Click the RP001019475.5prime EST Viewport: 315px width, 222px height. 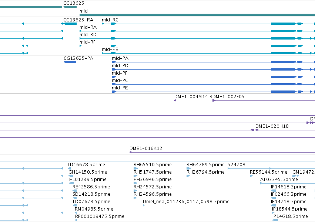(x=76, y=220)
